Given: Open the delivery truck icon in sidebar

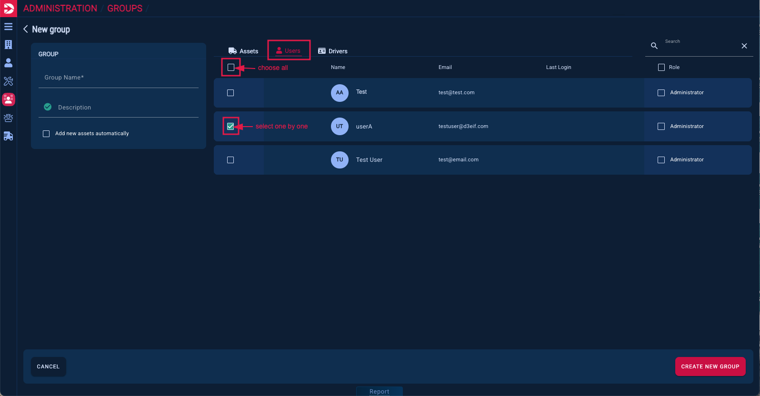Looking at the screenshot, I should point(8,137).
